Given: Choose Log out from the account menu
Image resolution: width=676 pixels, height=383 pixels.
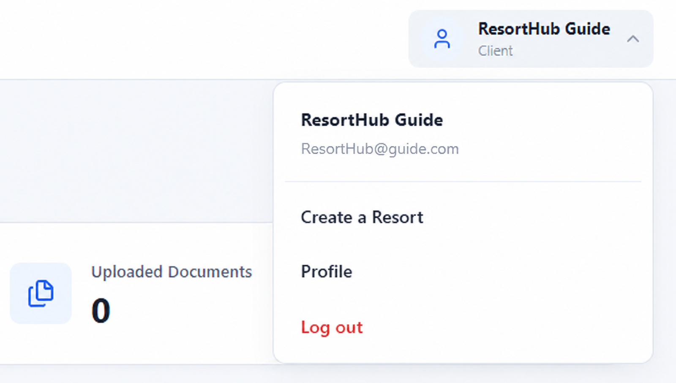Looking at the screenshot, I should tap(332, 327).
